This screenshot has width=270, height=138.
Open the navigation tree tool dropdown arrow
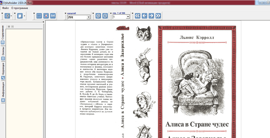point(11,16)
